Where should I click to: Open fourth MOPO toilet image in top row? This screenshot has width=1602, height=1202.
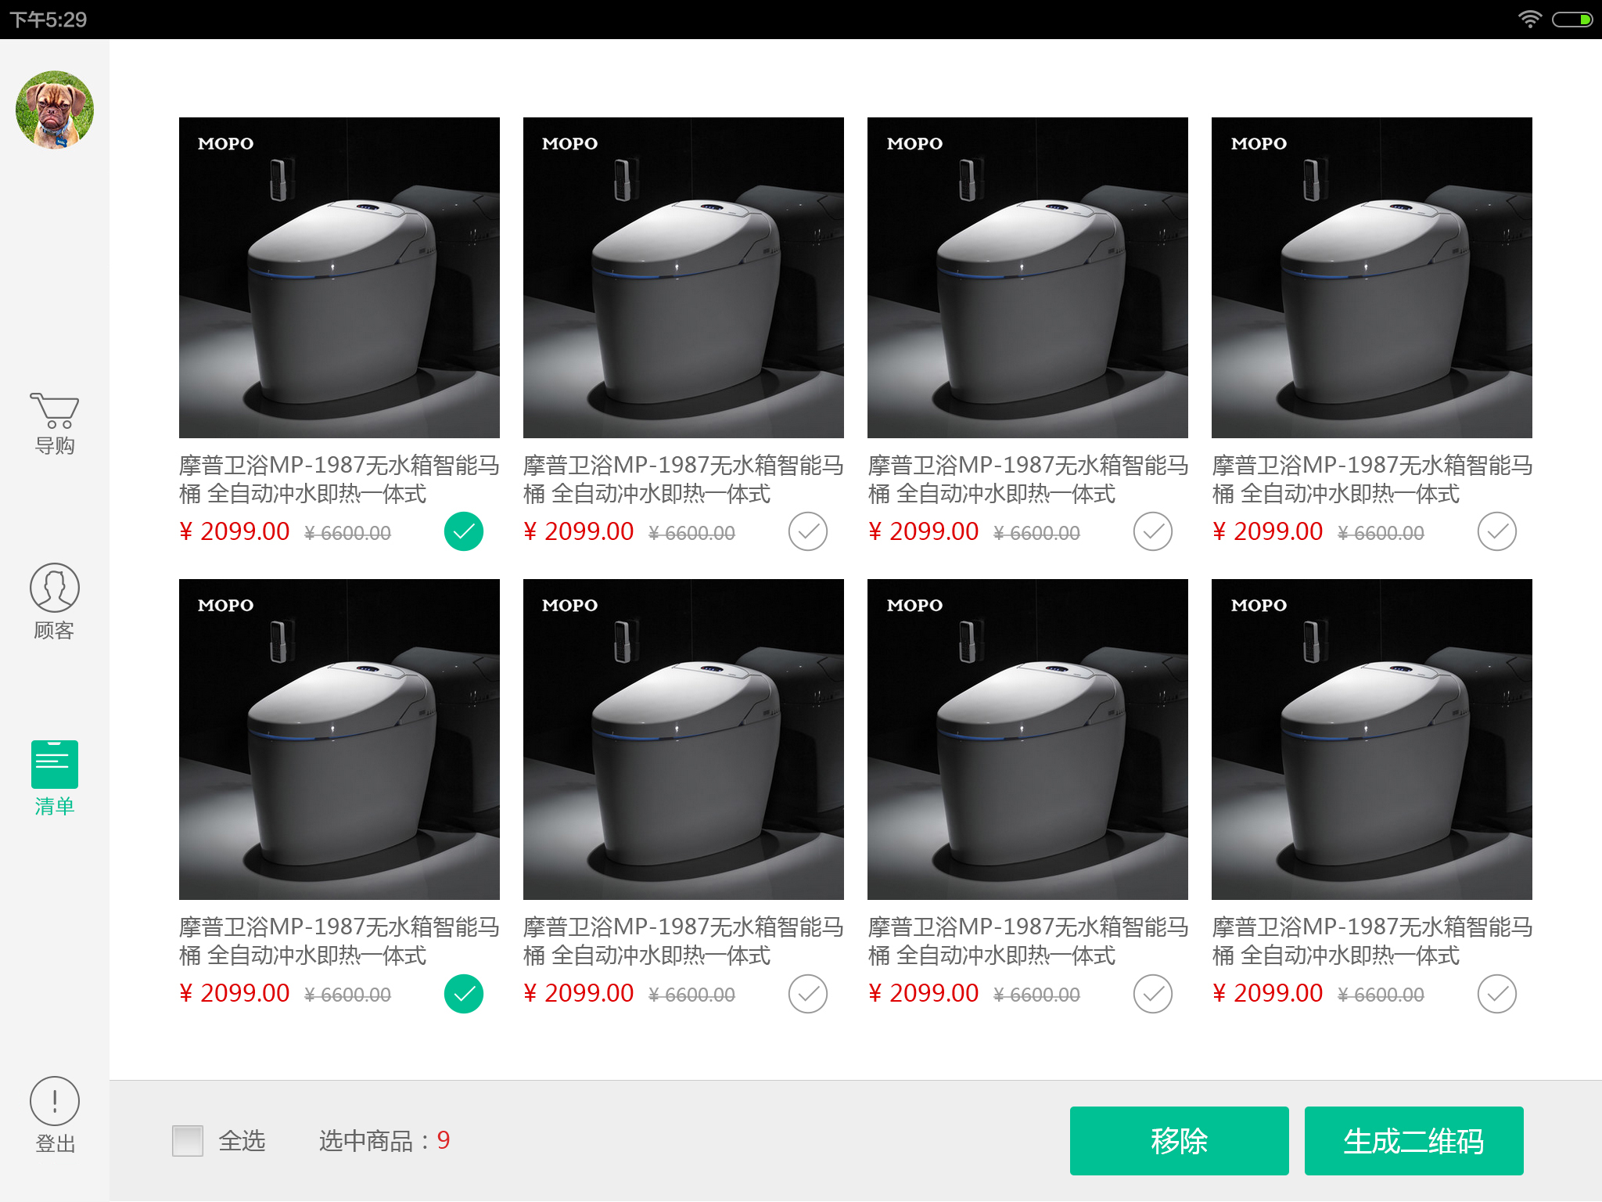pyautogui.click(x=1372, y=278)
